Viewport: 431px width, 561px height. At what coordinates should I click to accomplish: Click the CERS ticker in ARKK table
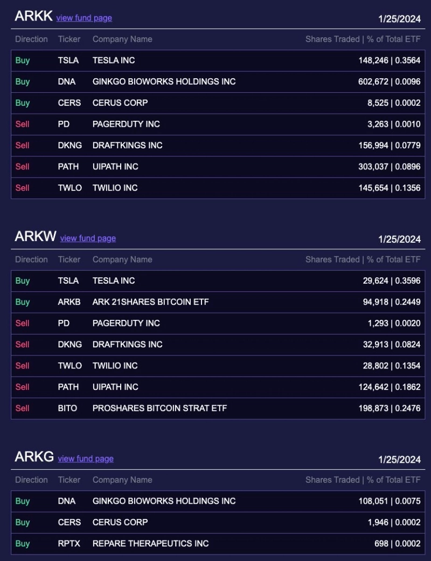[69, 102]
